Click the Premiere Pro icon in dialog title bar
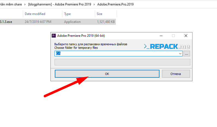 (x=53, y=36)
